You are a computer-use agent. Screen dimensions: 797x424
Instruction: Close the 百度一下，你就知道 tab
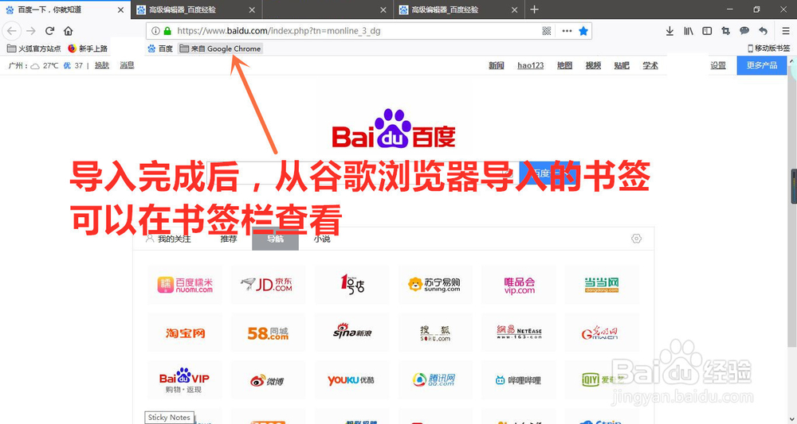pyautogui.click(x=120, y=10)
